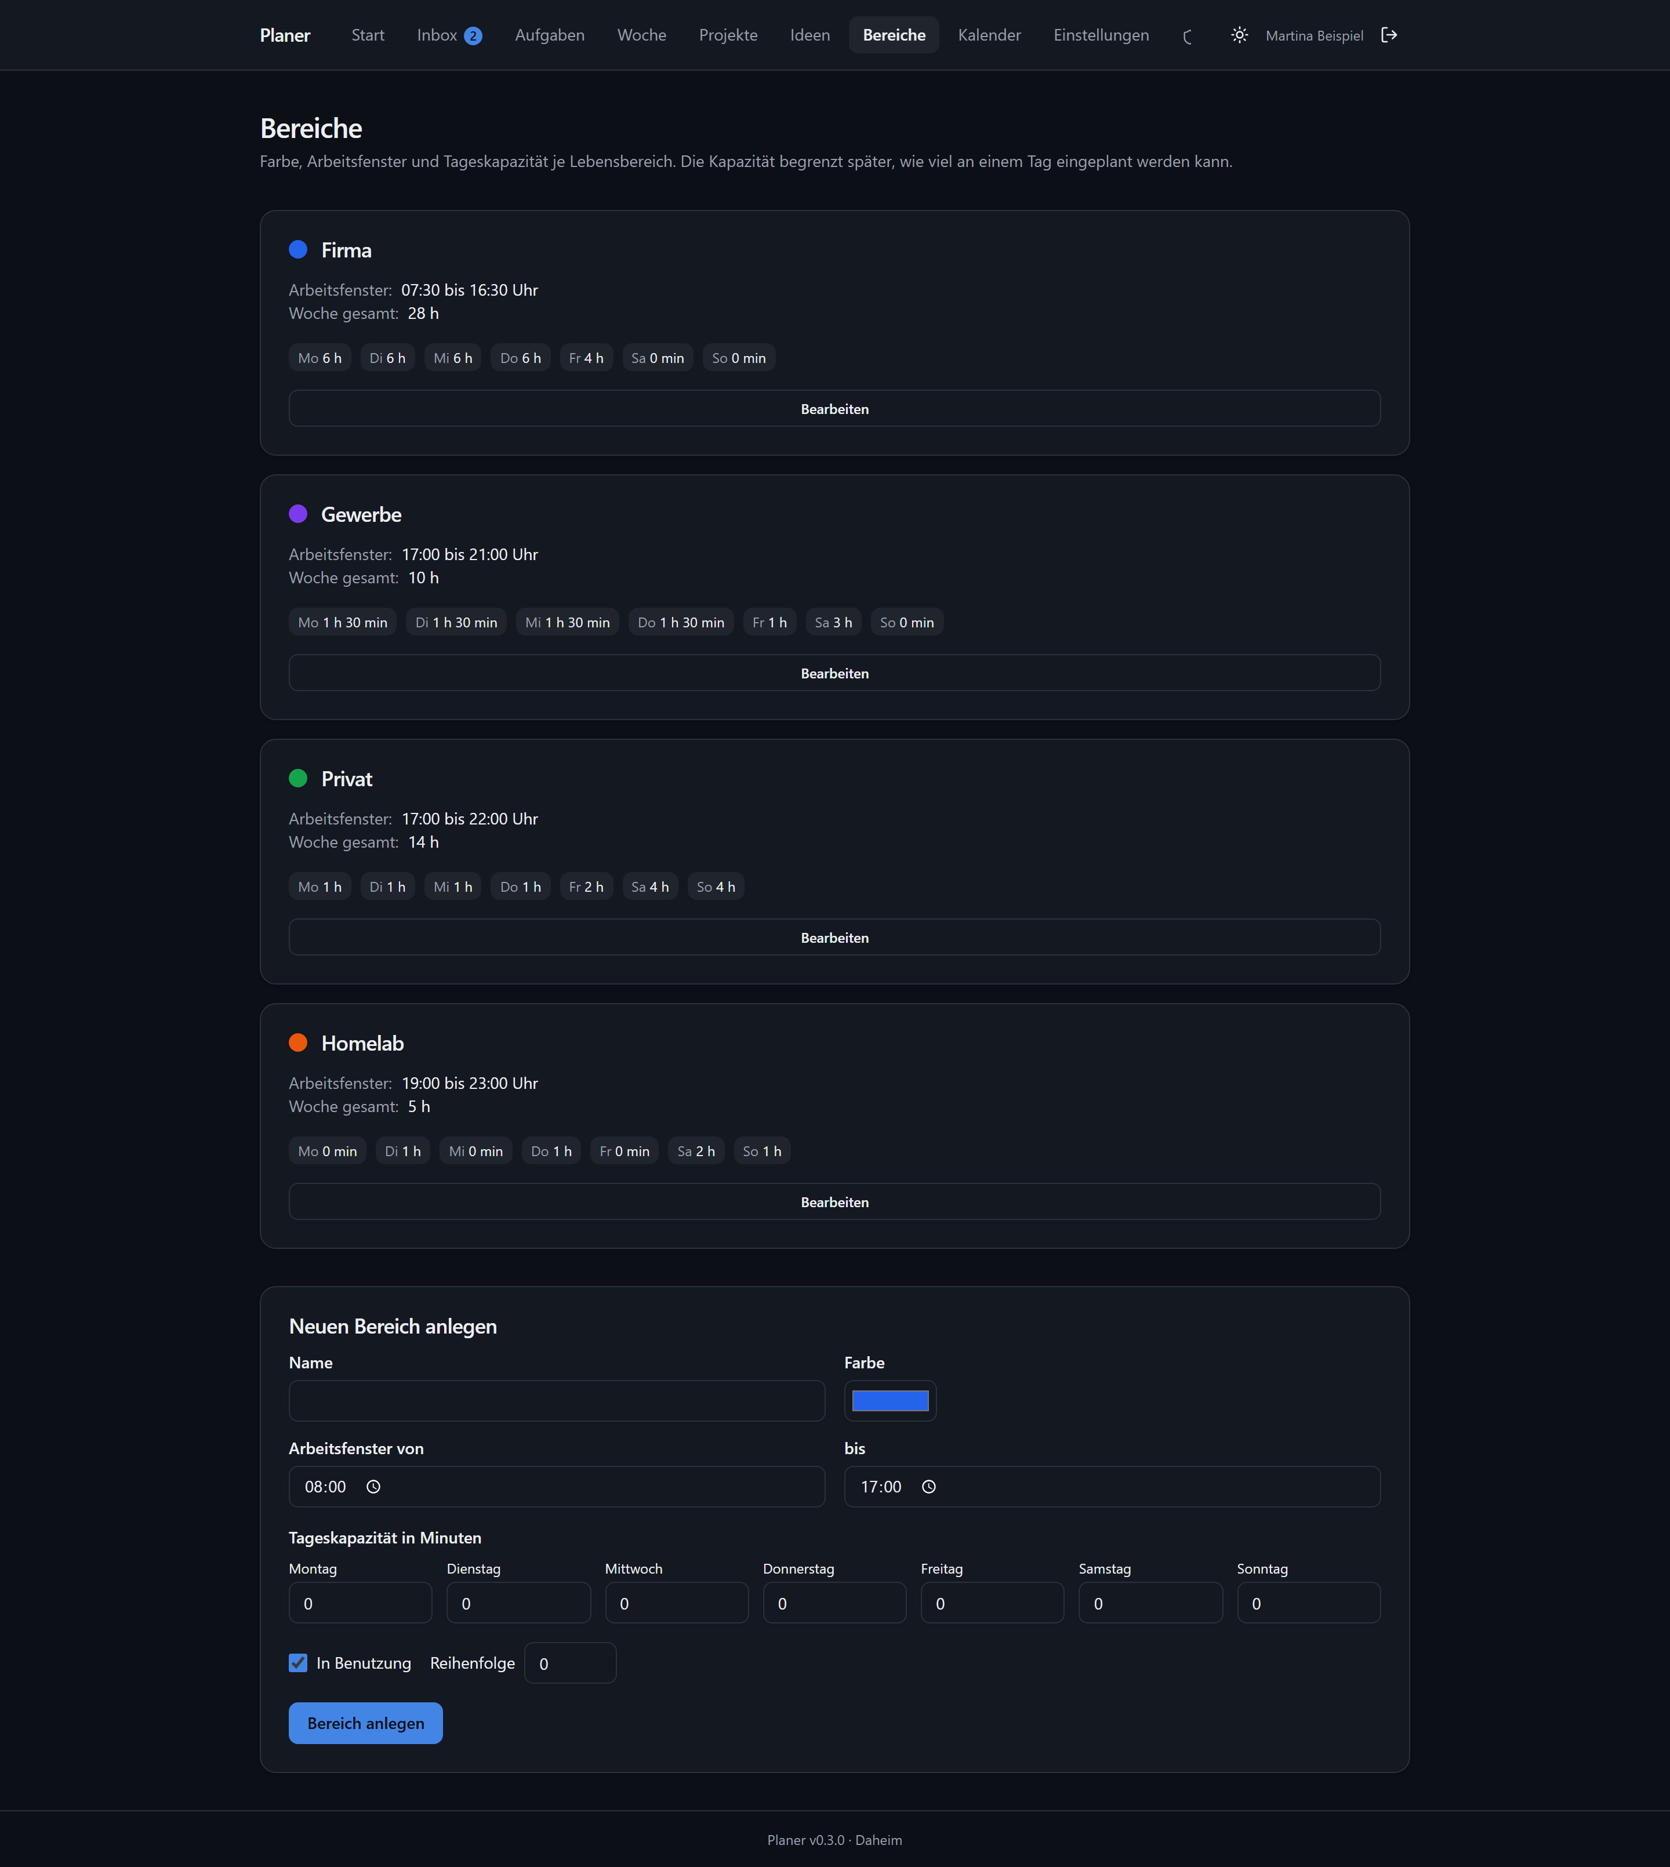
Task: Open the clock picker for end time 17:00
Action: pos(928,1486)
